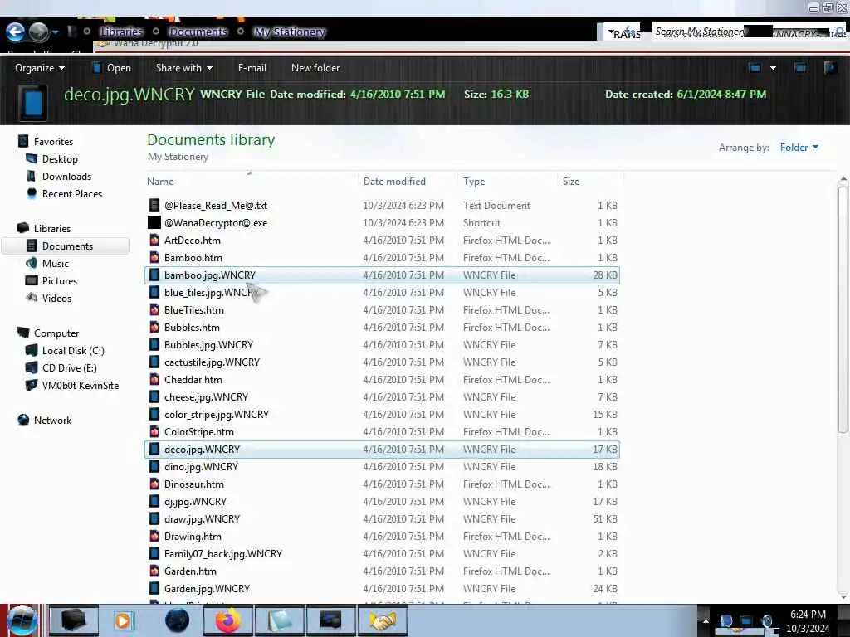The height and width of the screenshot is (637, 850).
Task: Click the deco.jpg.WNCRY details pane thumbnail
Action: tap(33, 102)
